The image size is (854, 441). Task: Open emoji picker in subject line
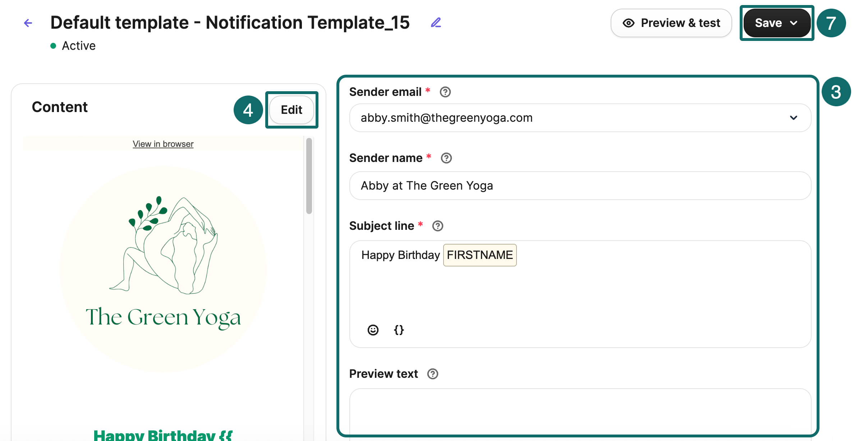pyautogui.click(x=373, y=330)
